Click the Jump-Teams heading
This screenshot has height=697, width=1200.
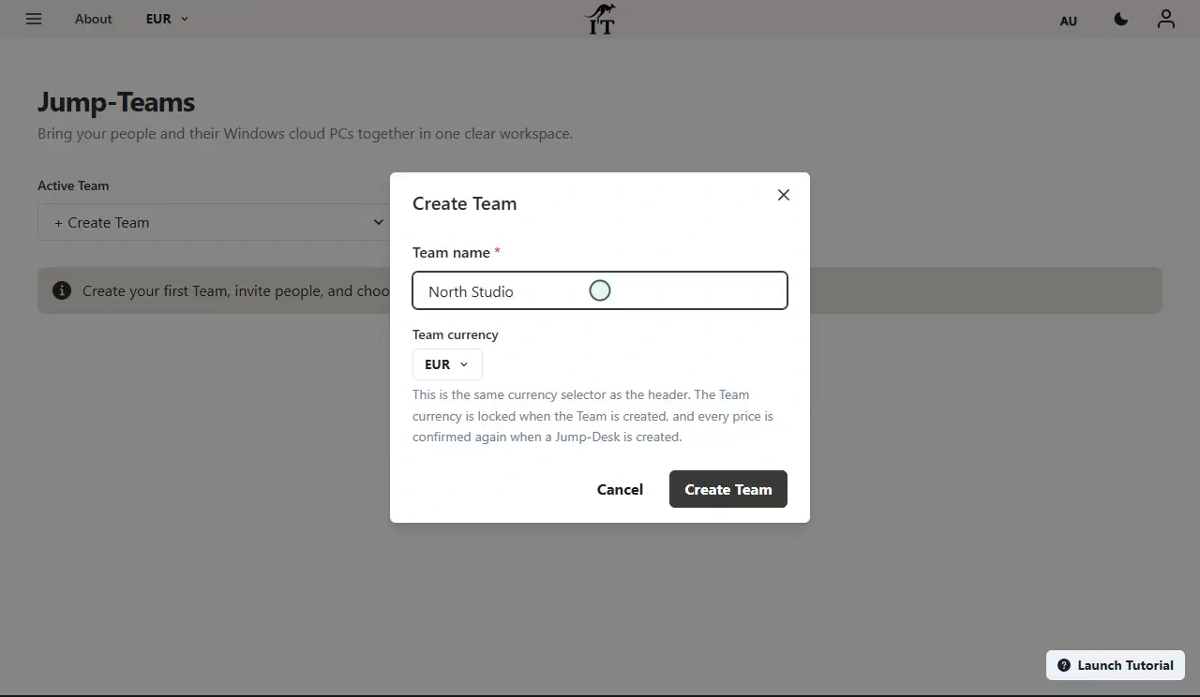[116, 102]
